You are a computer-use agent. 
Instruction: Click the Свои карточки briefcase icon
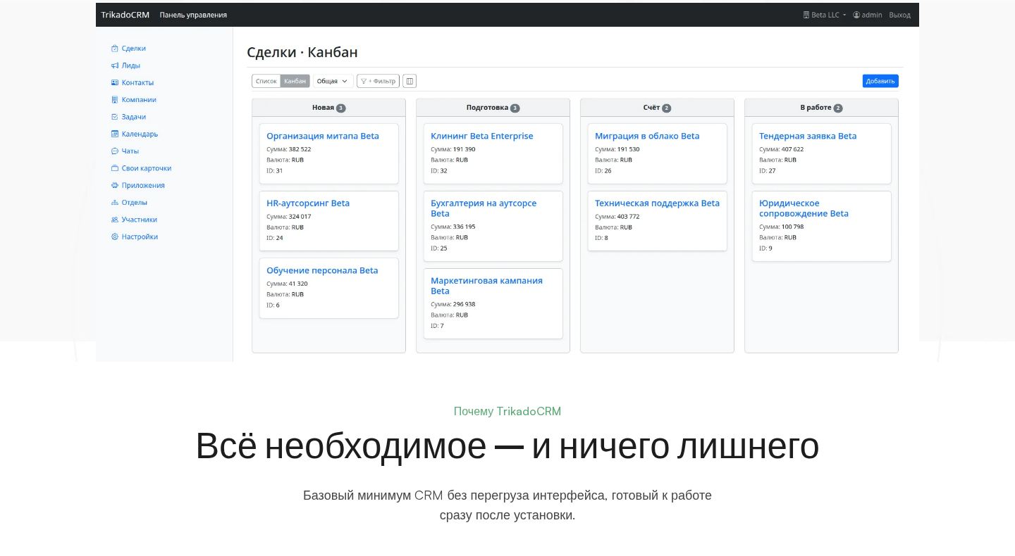[x=114, y=168]
